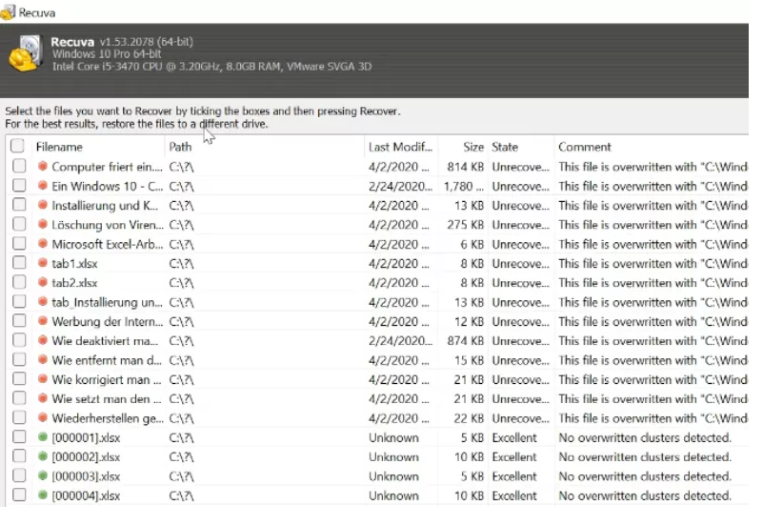
Task: Click the 814 KB size cell
Action: coord(465,167)
